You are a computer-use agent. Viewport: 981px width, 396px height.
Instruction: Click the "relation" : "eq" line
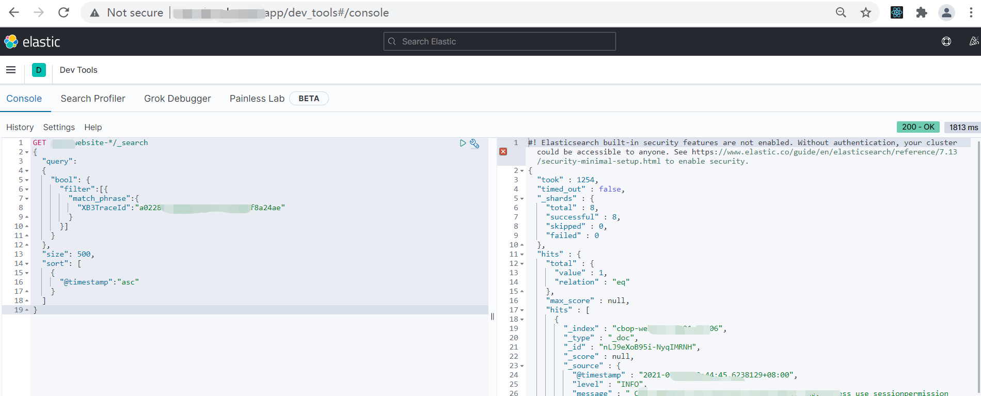click(x=592, y=282)
